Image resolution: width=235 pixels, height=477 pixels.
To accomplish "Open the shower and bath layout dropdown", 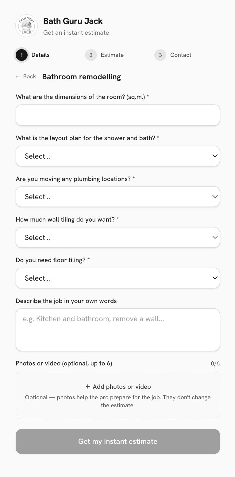I will pyautogui.click(x=118, y=156).
